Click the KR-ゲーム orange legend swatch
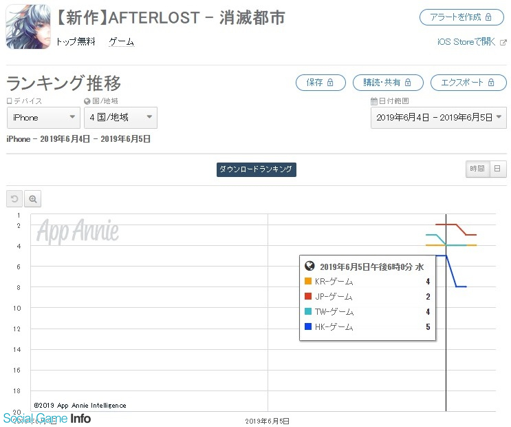511x427 pixels. 308,281
